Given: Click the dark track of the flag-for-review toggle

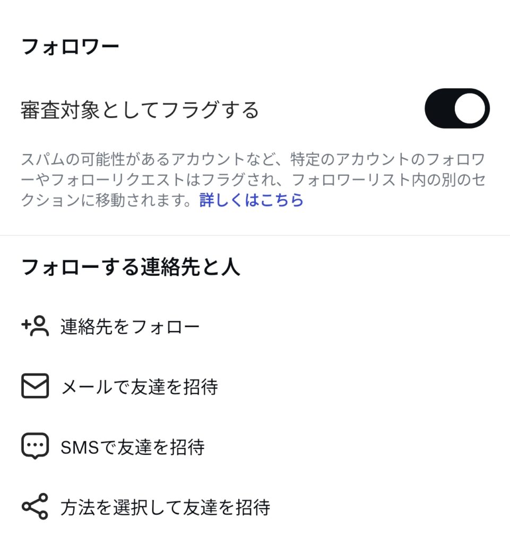Looking at the screenshot, I should (x=438, y=108).
